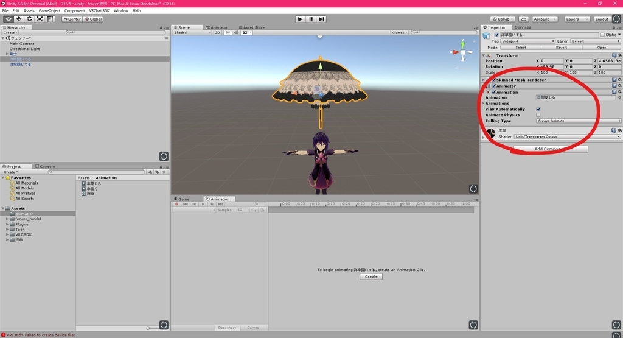Select the Rect transform tool
Viewport: 623px width, 338px height.
(50, 19)
